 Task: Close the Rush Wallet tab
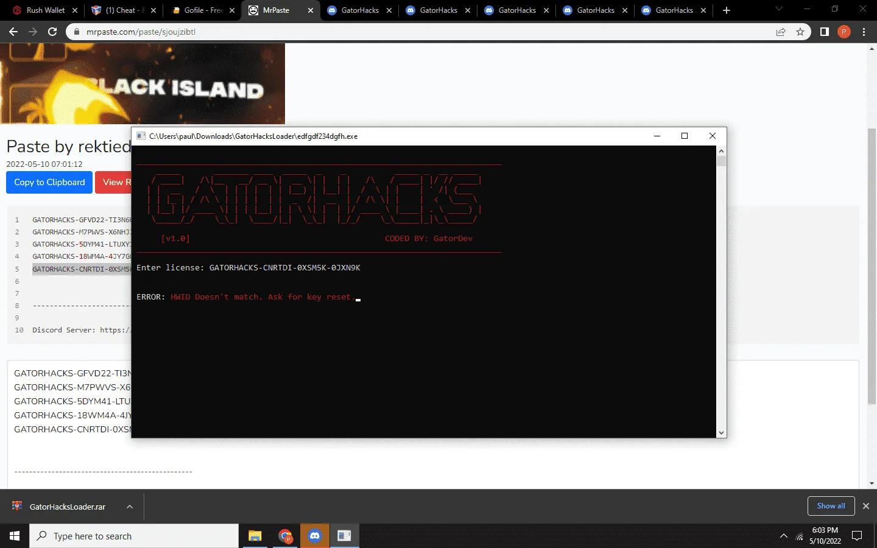point(75,10)
